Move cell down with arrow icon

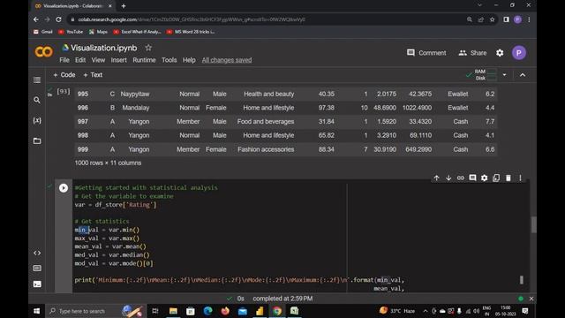[448, 178]
